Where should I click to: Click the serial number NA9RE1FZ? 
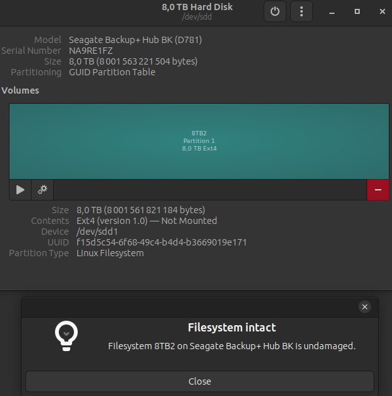(x=91, y=51)
